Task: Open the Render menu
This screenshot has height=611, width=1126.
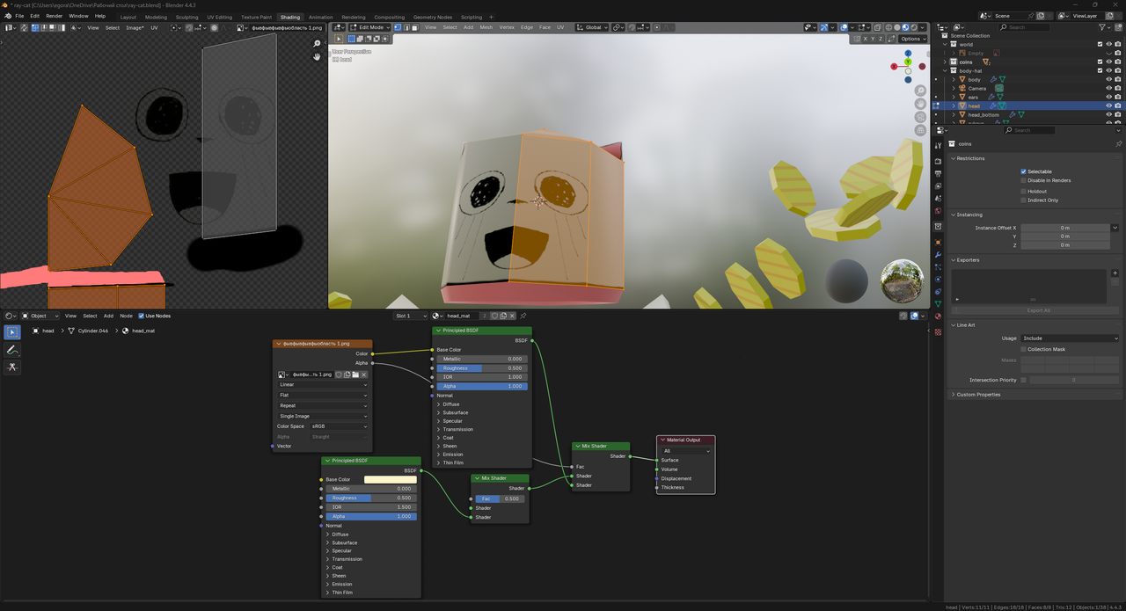Action: (x=54, y=16)
